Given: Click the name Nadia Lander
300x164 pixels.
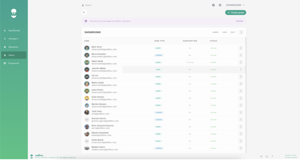Looking at the screenshot, I should [98, 83].
